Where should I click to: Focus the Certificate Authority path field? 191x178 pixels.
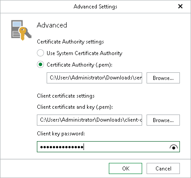94,78
